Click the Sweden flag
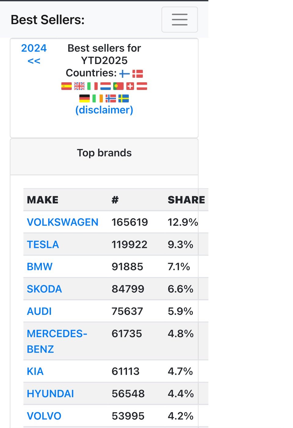Image resolution: width=293 pixels, height=428 pixels. pos(124,98)
